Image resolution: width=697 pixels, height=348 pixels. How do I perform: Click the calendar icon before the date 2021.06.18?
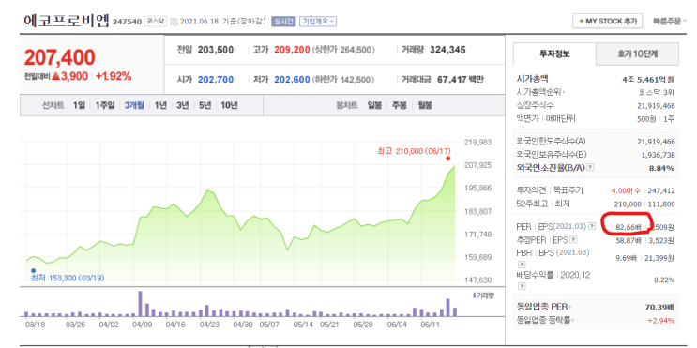pos(174,22)
